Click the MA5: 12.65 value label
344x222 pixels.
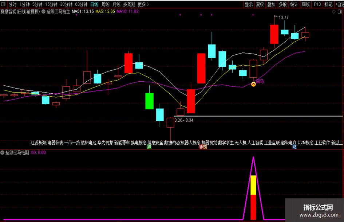pyautogui.click(x=105, y=11)
